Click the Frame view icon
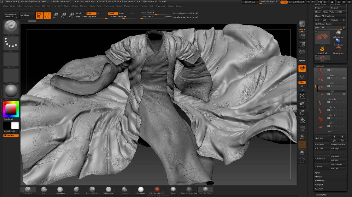Image resolution: width=352 pixels, height=197 pixels. (302, 96)
